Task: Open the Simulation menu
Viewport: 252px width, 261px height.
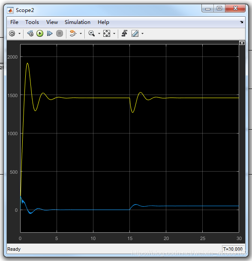Action: tap(78, 22)
